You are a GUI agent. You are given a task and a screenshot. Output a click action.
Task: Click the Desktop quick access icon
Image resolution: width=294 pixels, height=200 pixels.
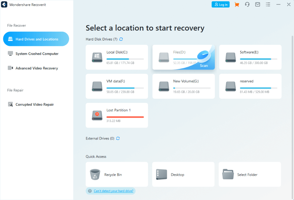point(161,174)
